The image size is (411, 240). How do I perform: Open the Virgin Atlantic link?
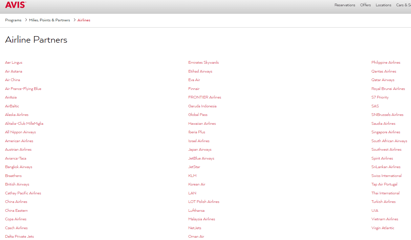point(383,228)
